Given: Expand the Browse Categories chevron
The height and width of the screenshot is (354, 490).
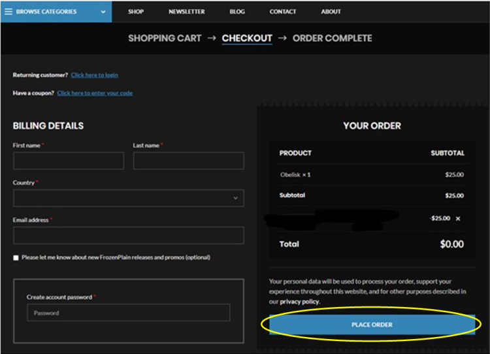Looking at the screenshot, I should pyautogui.click(x=104, y=12).
